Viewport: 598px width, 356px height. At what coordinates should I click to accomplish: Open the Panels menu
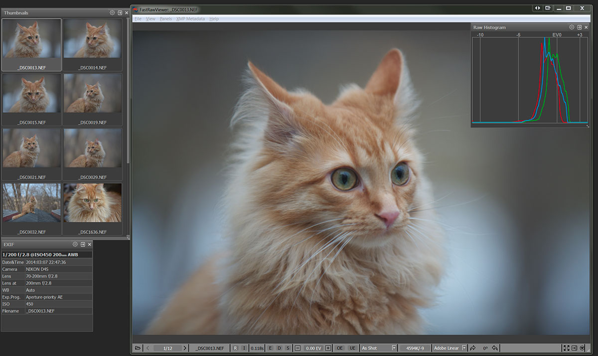click(x=165, y=19)
